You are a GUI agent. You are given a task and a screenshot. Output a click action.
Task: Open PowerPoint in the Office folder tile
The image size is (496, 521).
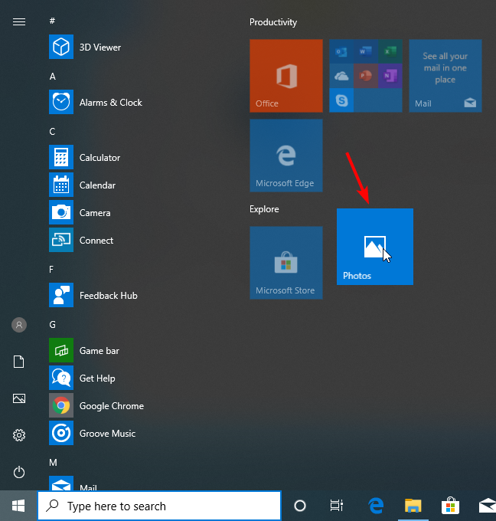pos(366,76)
